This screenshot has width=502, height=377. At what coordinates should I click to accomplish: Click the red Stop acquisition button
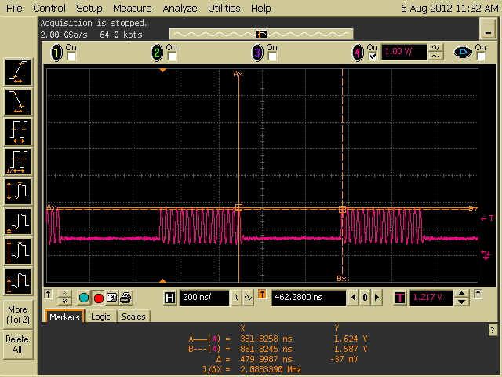[x=99, y=298]
